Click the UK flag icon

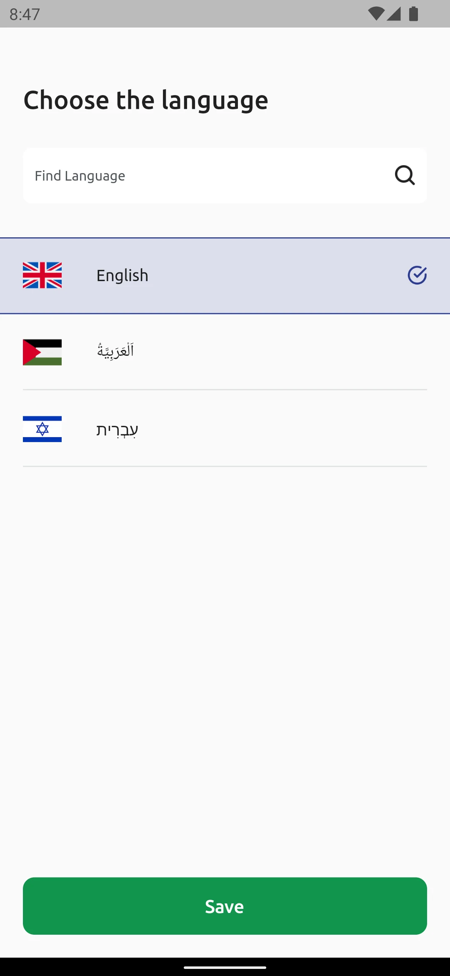coord(42,275)
